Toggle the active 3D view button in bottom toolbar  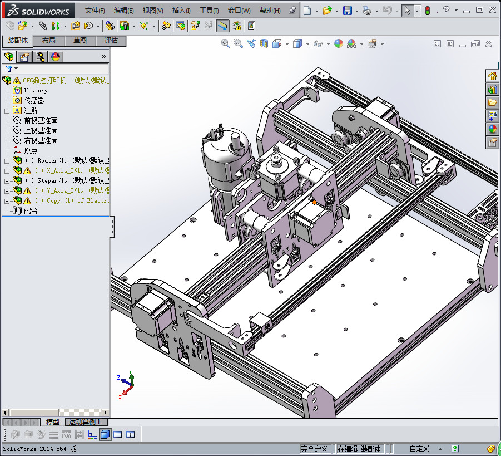pos(105,434)
